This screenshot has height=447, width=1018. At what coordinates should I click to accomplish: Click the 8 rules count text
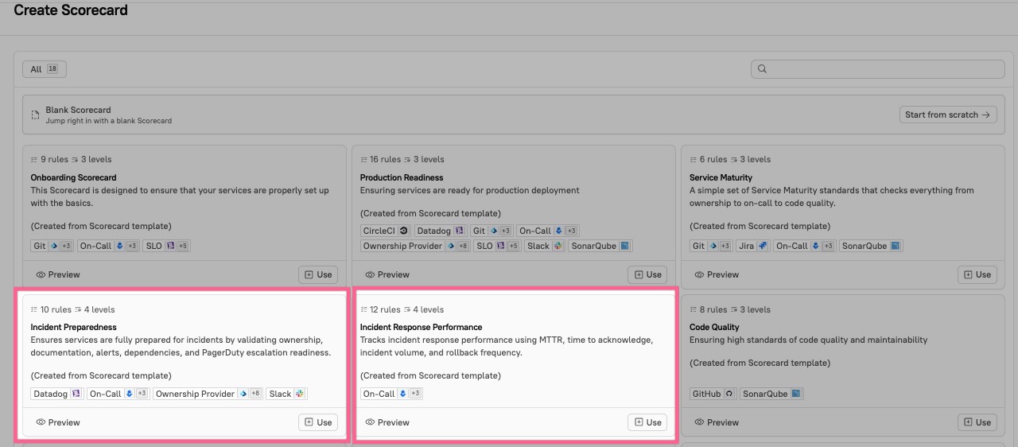click(713, 309)
